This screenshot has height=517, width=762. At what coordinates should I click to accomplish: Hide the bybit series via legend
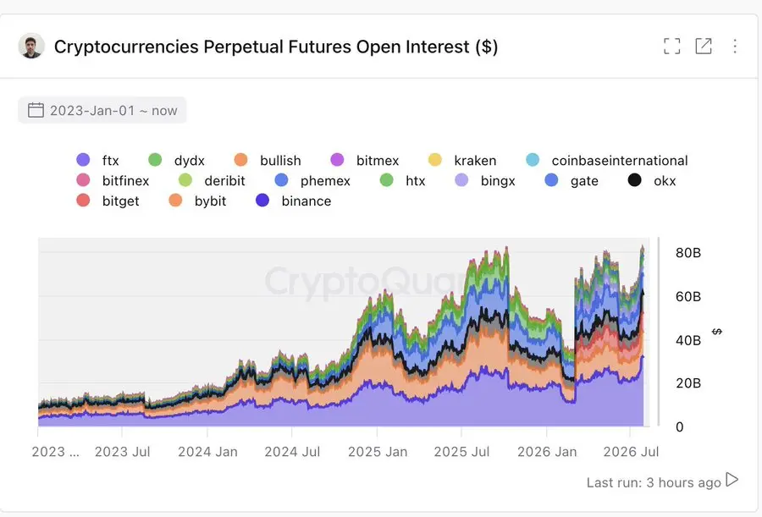click(x=197, y=201)
